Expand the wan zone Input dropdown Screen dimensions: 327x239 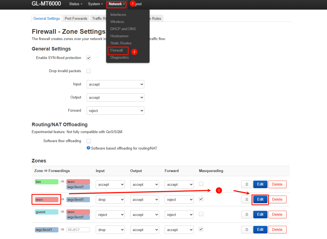(x=110, y=199)
